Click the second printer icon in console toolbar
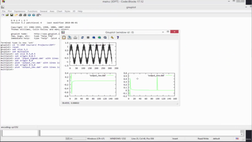 [25, 15]
